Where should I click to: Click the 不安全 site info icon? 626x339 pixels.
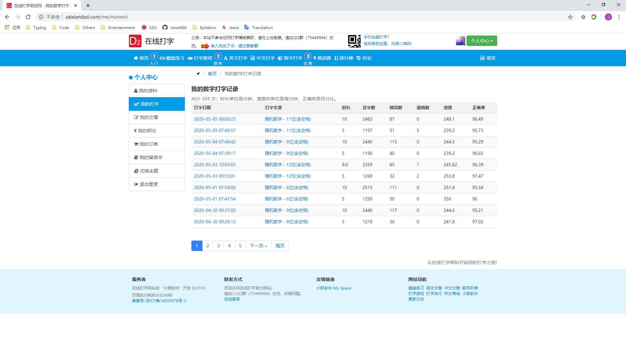pyautogui.click(x=41, y=17)
